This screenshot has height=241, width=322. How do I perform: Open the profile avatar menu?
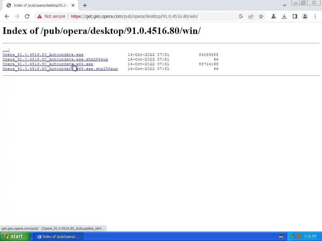(305, 16)
